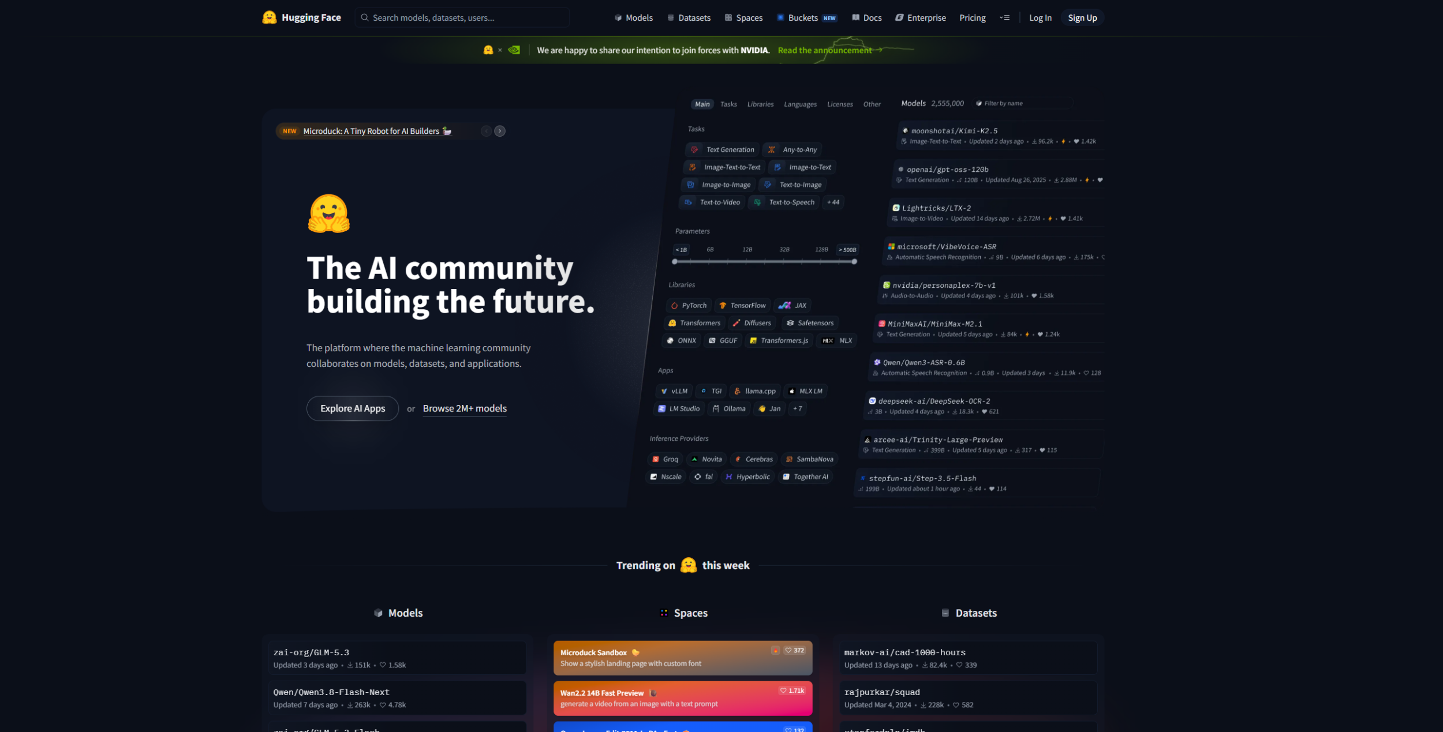This screenshot has width=1443, height=732.
Task: Click the vLLM app icon
Action: click(664, 391)
